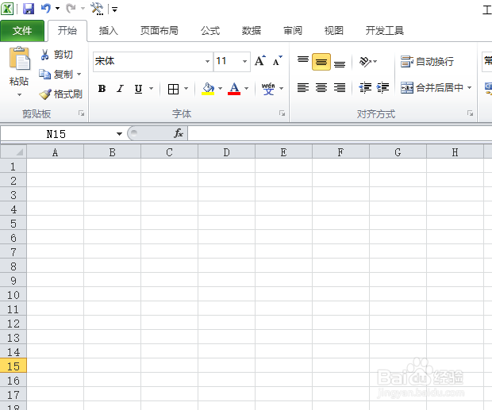The width and height of the screenshot is (492, 410).
Task: Apply fill color with the paint bucket
Action: (208, 89)
